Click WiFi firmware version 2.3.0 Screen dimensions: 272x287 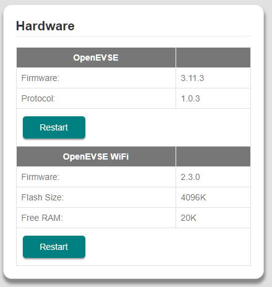tap(190, 177)
